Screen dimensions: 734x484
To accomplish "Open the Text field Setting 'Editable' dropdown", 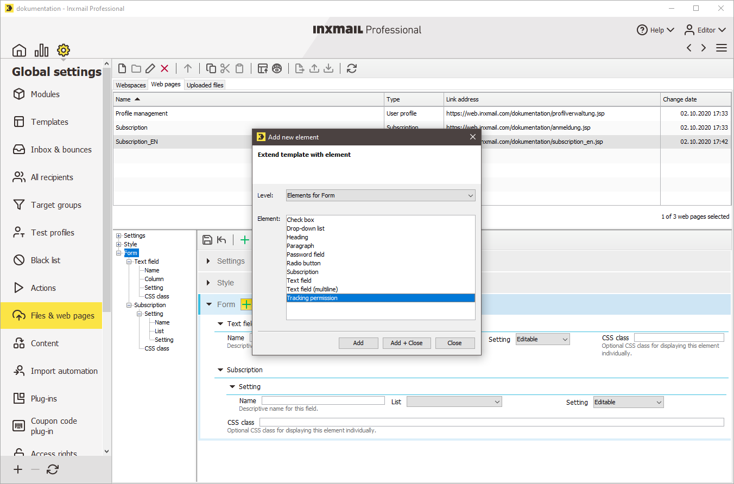I will point(542,339).
